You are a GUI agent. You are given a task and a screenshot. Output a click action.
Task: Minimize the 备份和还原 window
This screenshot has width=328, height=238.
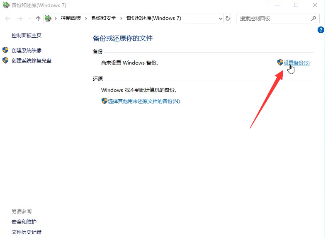click(x=277, y=5)
